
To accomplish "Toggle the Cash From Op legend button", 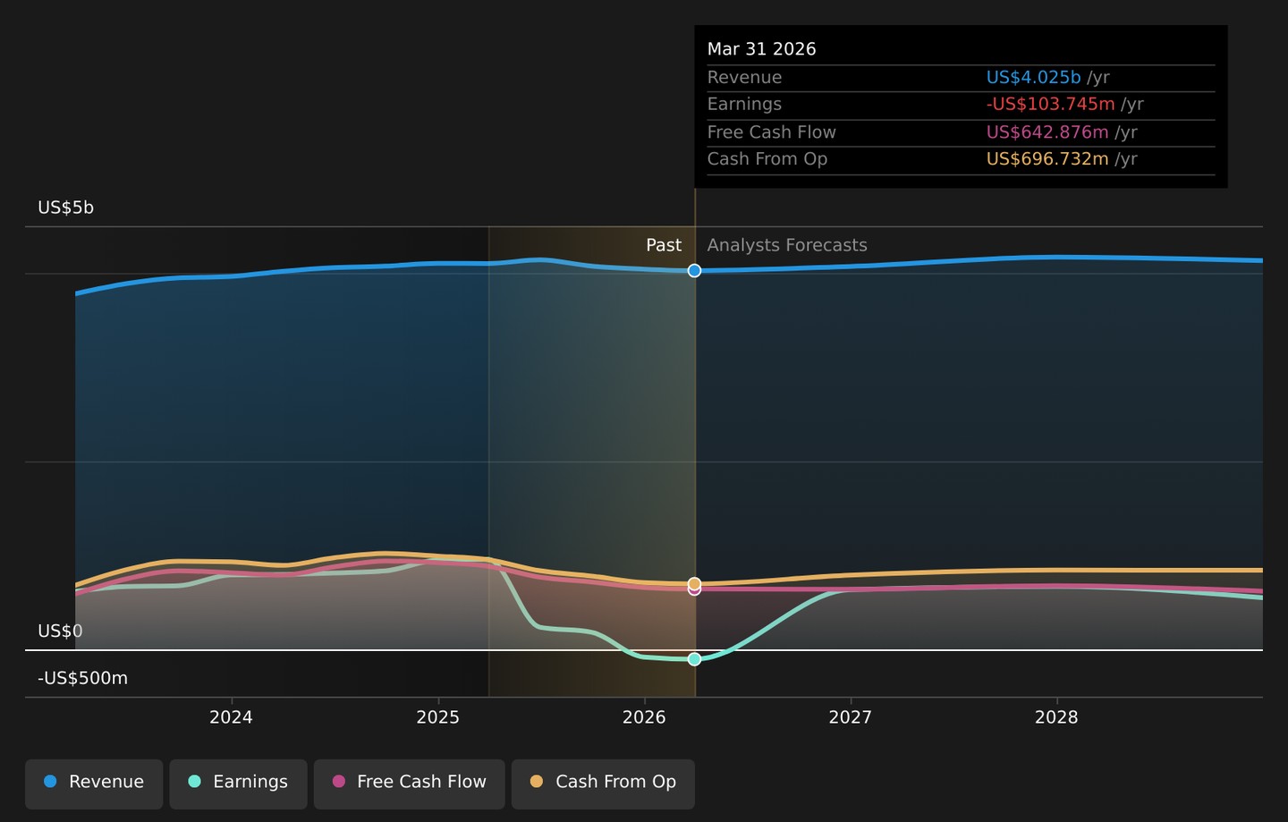I will 603,784.
